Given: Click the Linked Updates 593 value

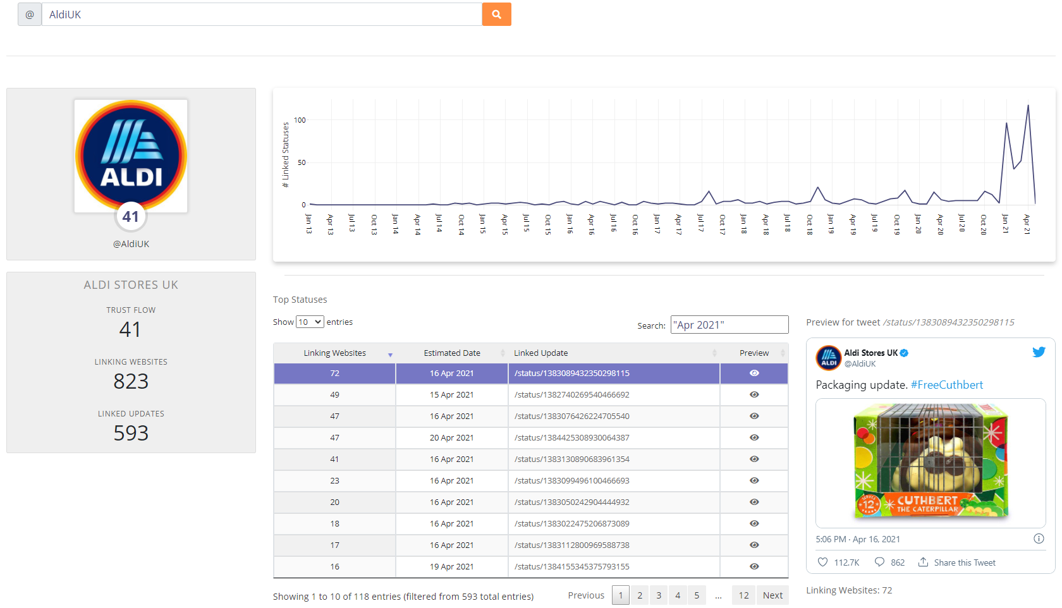Looking at the screenshot, I should pyautogui.click(x=131, y=433).
